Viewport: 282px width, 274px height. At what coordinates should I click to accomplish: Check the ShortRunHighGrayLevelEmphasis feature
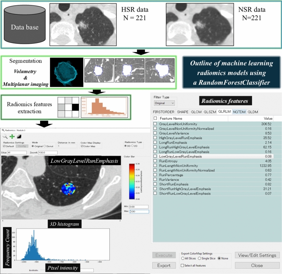[155, 189]
